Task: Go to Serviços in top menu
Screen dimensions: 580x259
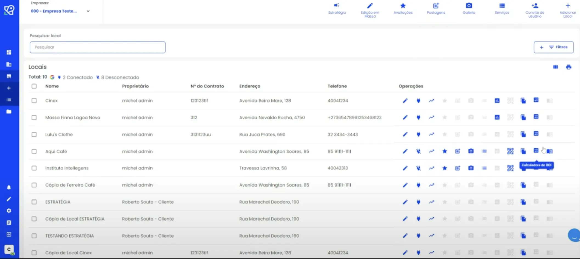Action: (x=502, y=8)
